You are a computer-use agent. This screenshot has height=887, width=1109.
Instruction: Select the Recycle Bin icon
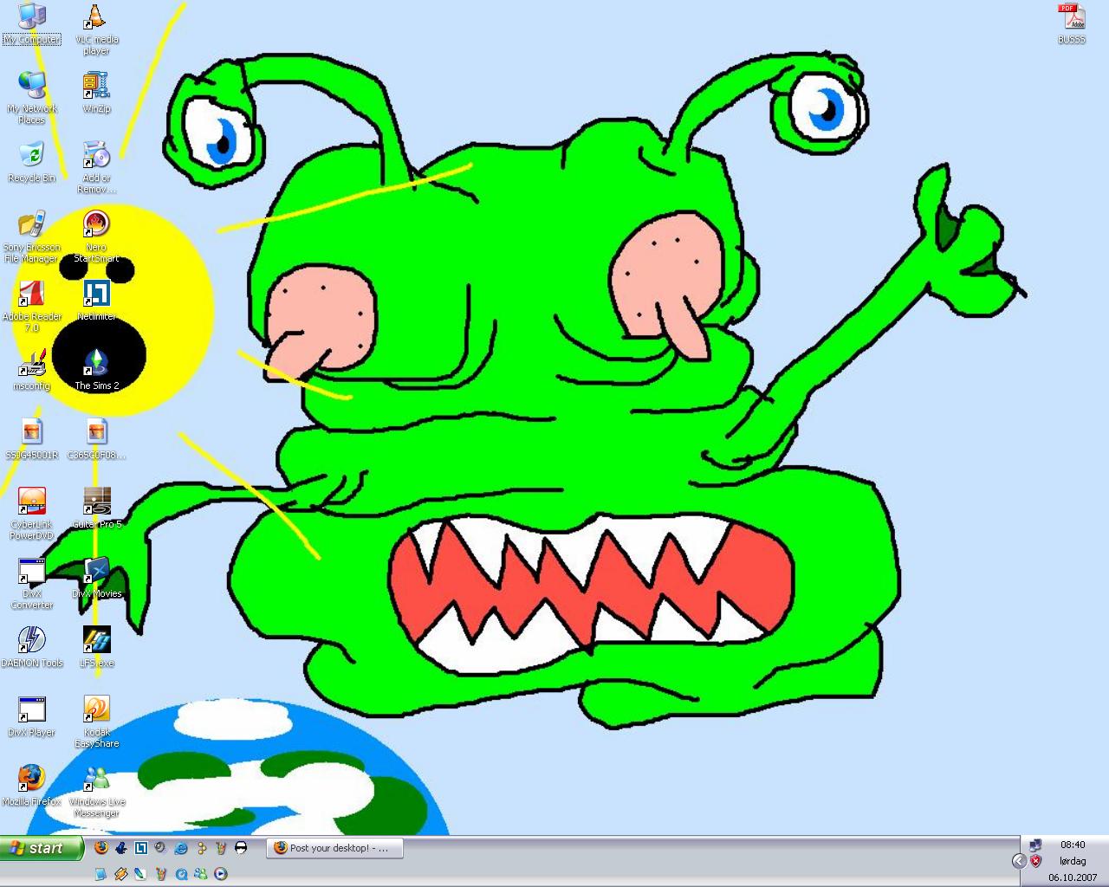(32, 163)
